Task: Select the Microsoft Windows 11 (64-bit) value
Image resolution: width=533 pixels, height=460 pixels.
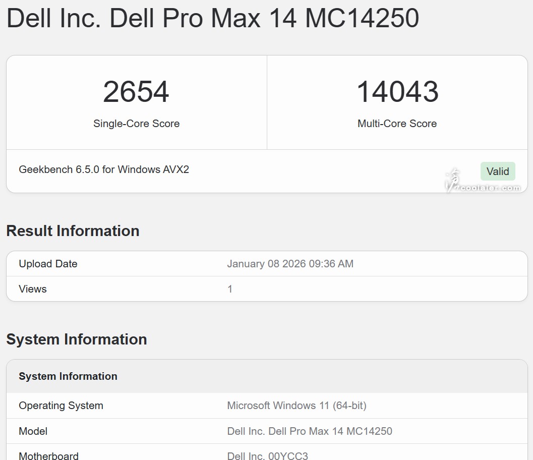Action: click(297, 406)
